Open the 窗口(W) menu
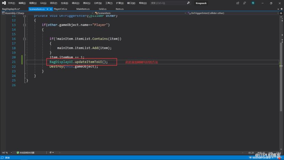 tap(131, 3)
